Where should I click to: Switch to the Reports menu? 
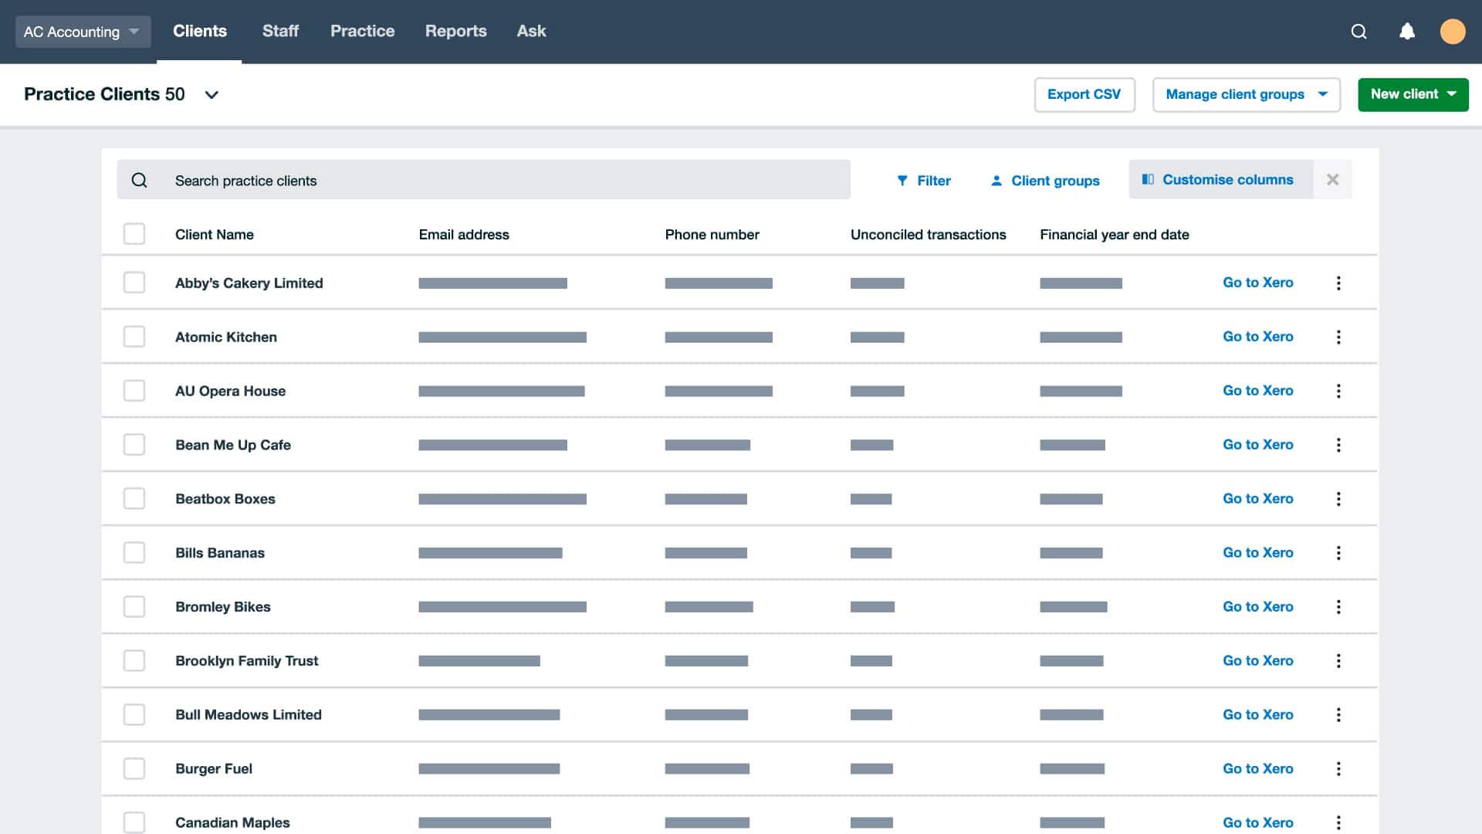point(456,31)
